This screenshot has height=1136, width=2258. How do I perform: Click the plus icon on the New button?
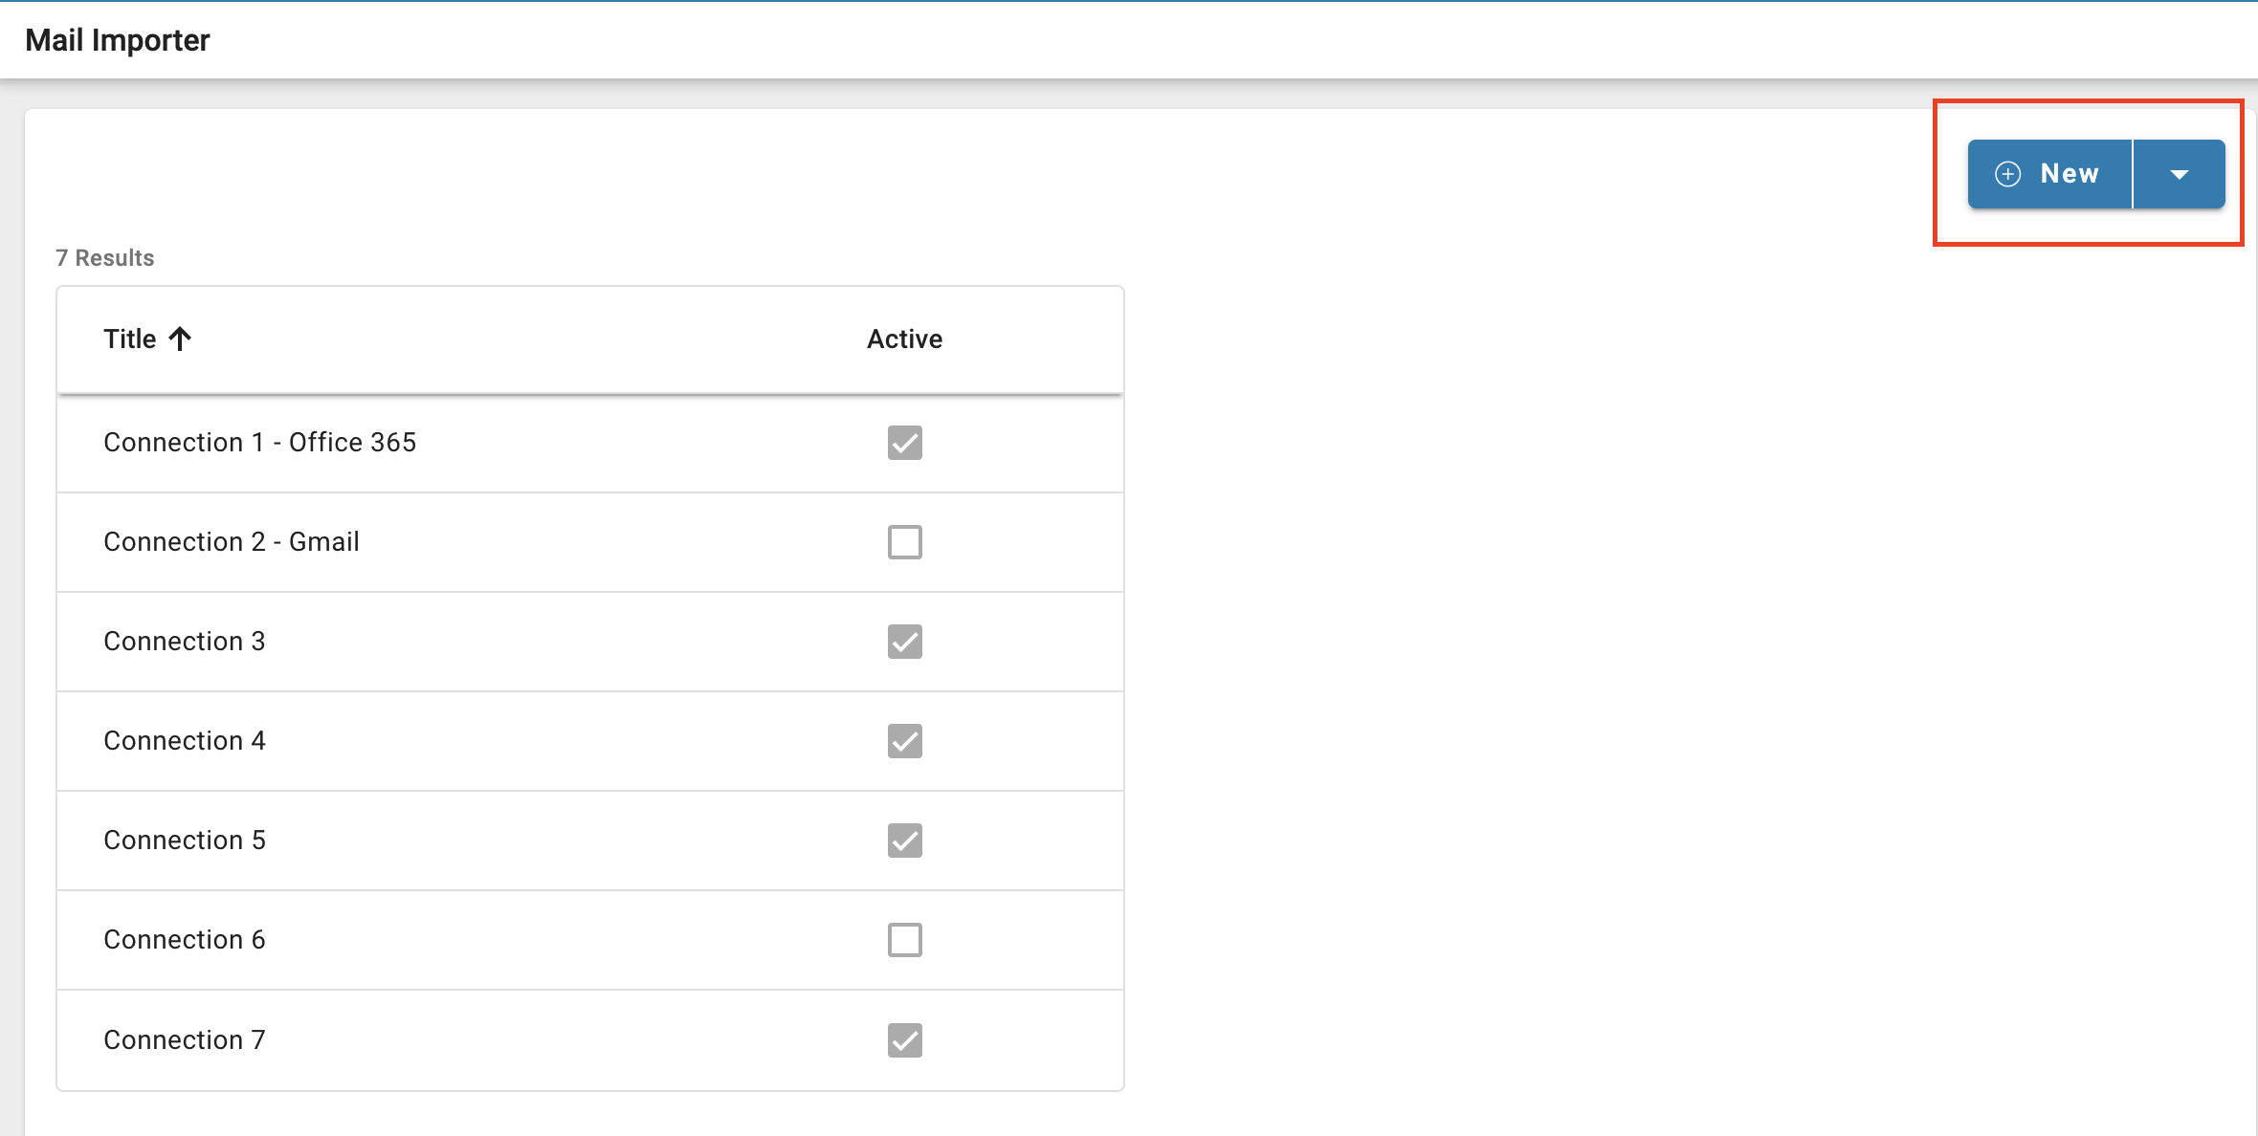[x=2007, y=173]
